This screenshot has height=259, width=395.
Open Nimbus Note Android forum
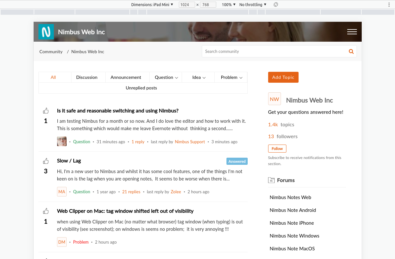tap(293, 210)
